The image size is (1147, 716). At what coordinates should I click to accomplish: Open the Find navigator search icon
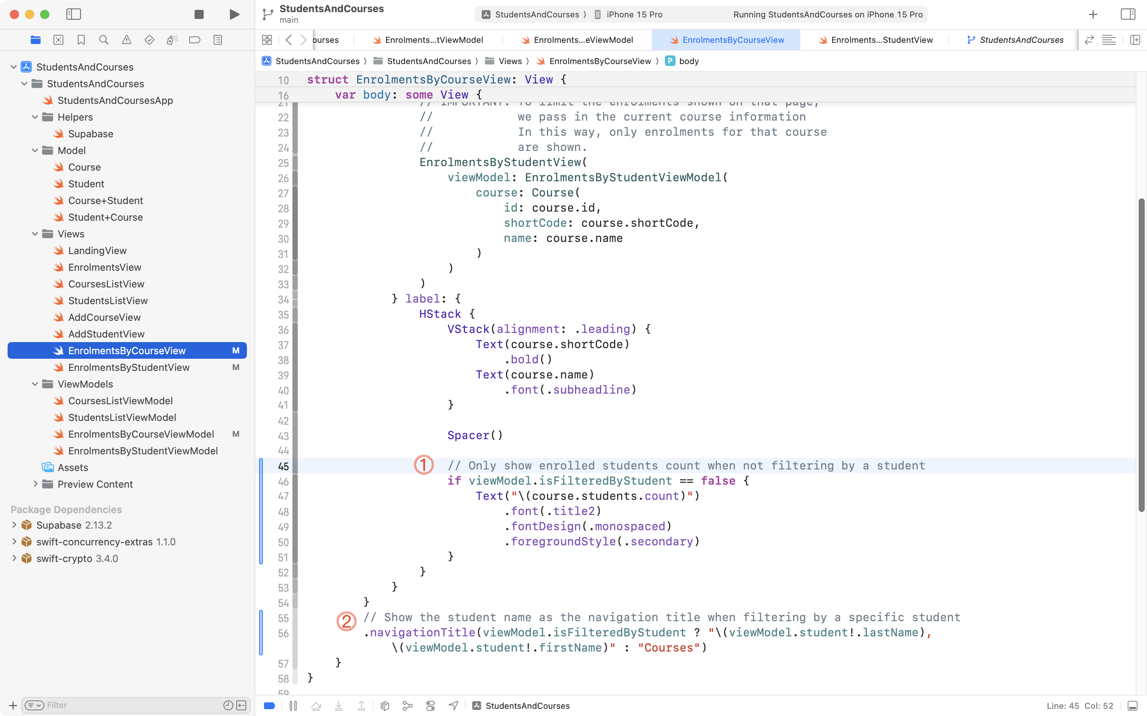tap(104, 40)
